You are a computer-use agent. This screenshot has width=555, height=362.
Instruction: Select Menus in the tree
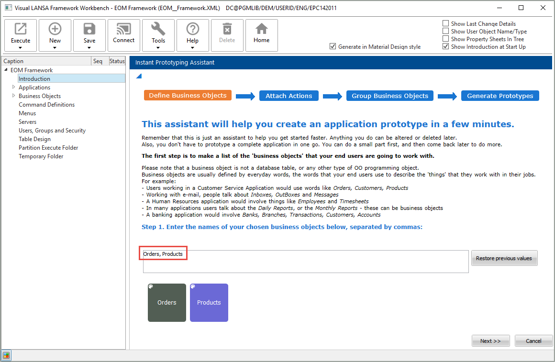click(27, 113)
